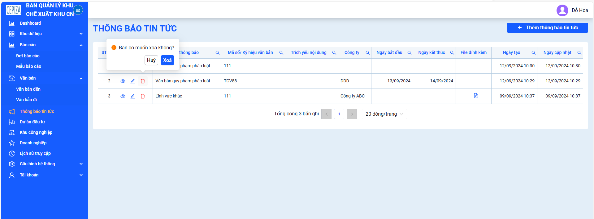Search the Công ty column
This screenshot has width=594, height=219.
click(x=367, y=53)
